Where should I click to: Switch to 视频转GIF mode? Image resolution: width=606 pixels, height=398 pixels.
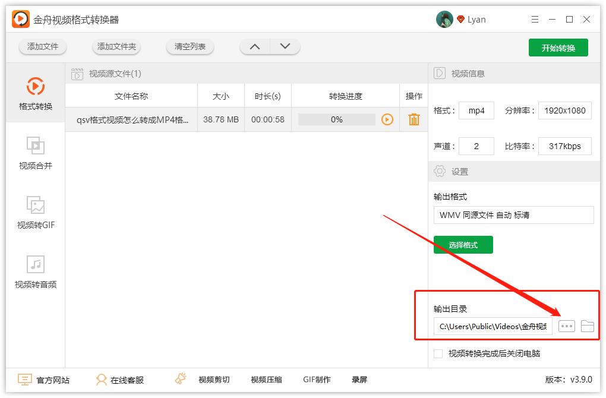36,213
